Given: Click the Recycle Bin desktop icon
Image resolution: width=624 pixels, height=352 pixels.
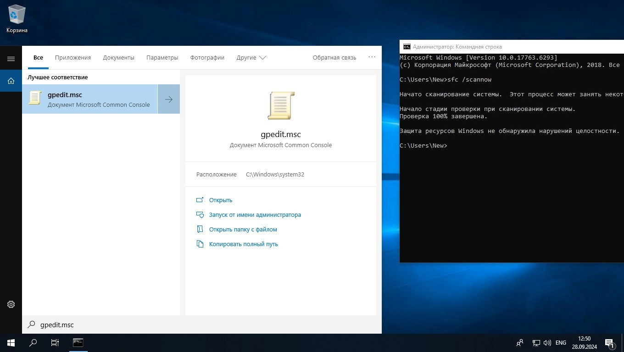Looking at the screenshot, I should coord(17,19).
